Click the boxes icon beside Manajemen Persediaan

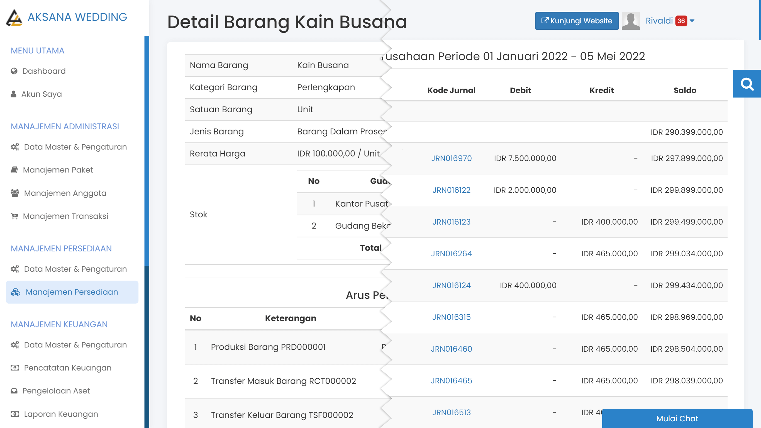pyautogui.click(x=15, y=292)
